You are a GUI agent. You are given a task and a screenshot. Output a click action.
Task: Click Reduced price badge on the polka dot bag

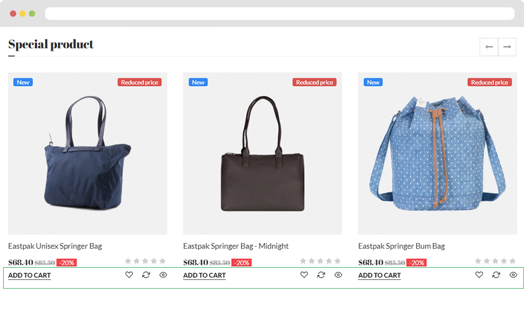click(x=489, y=83)
